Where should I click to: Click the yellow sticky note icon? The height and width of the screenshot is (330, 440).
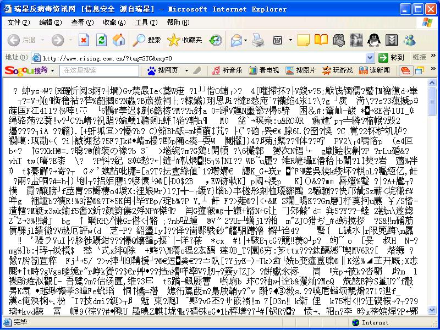[304, 40]
